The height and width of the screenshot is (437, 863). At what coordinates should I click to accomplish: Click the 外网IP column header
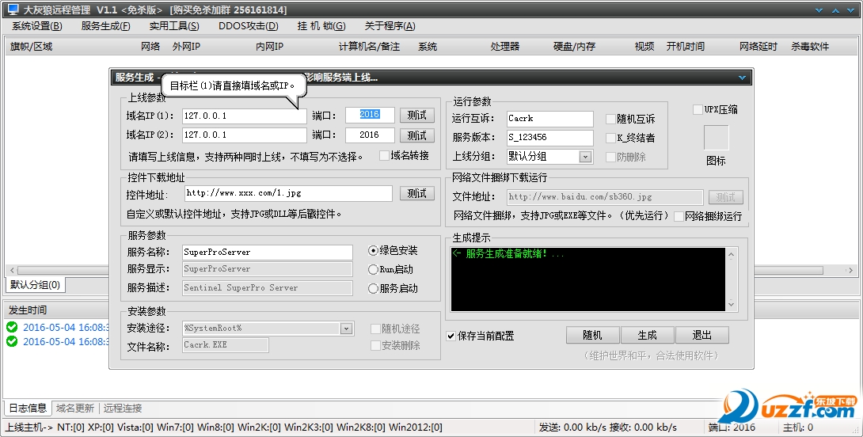pos(186,47)
